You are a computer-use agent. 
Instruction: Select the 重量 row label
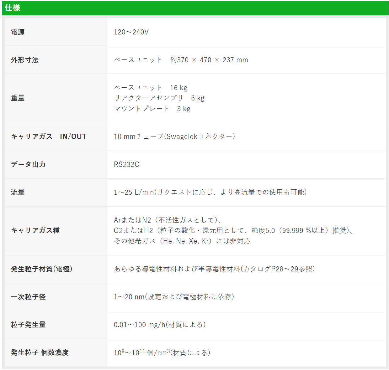click(x=17, y=98)
